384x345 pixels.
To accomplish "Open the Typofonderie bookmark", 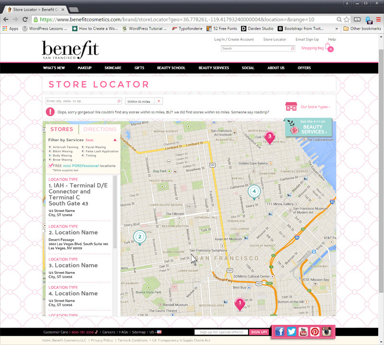I will click(187, 28).
